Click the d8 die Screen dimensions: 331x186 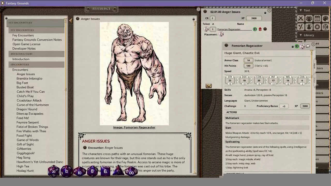92,171
